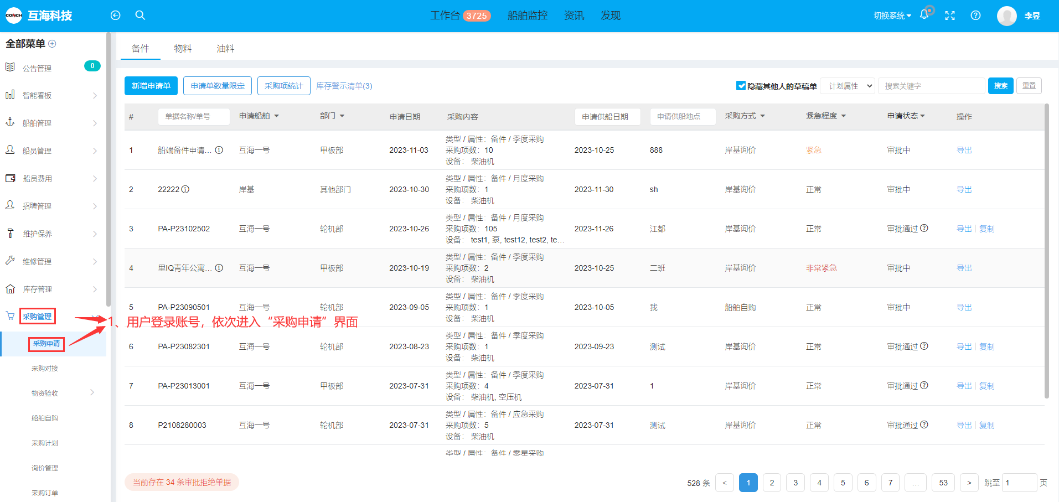Click the back arrow icon in header
The height and width of the screenshot is (502, 1059).
pos(115,15)
